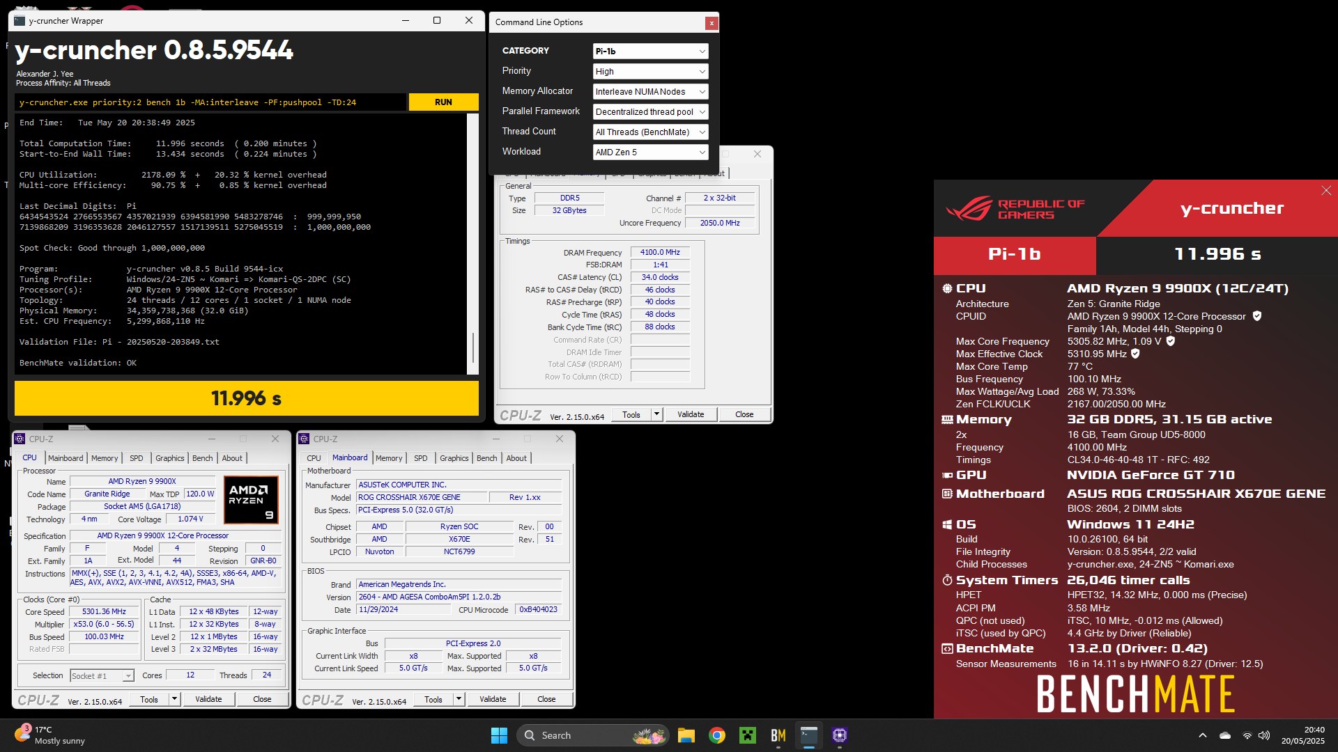Click the yellow 11.996 s result bar
Viewport: 1338px width, 752px height.
[246, 398]
